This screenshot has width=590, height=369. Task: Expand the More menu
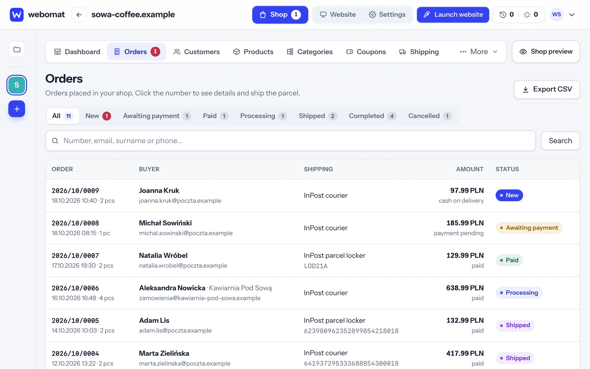[479, 52]
